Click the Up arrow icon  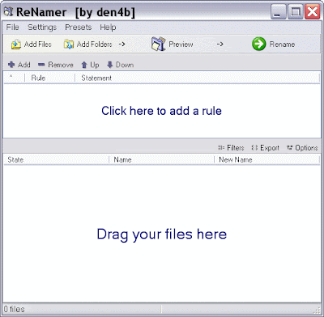coord(84,65)
